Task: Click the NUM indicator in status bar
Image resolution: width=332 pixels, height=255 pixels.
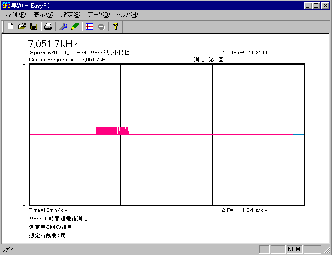Action: [x=294, y=249]
